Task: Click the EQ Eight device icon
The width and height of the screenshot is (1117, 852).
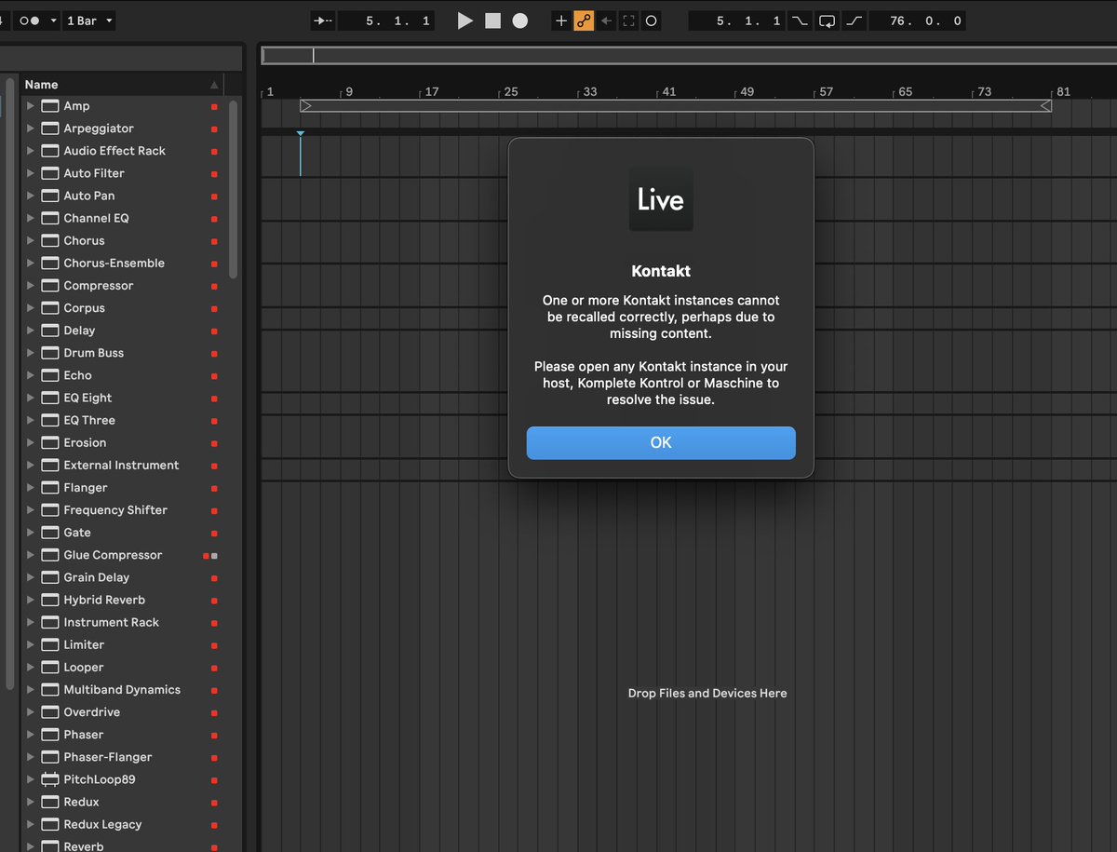Action: [x=50, y=398]
